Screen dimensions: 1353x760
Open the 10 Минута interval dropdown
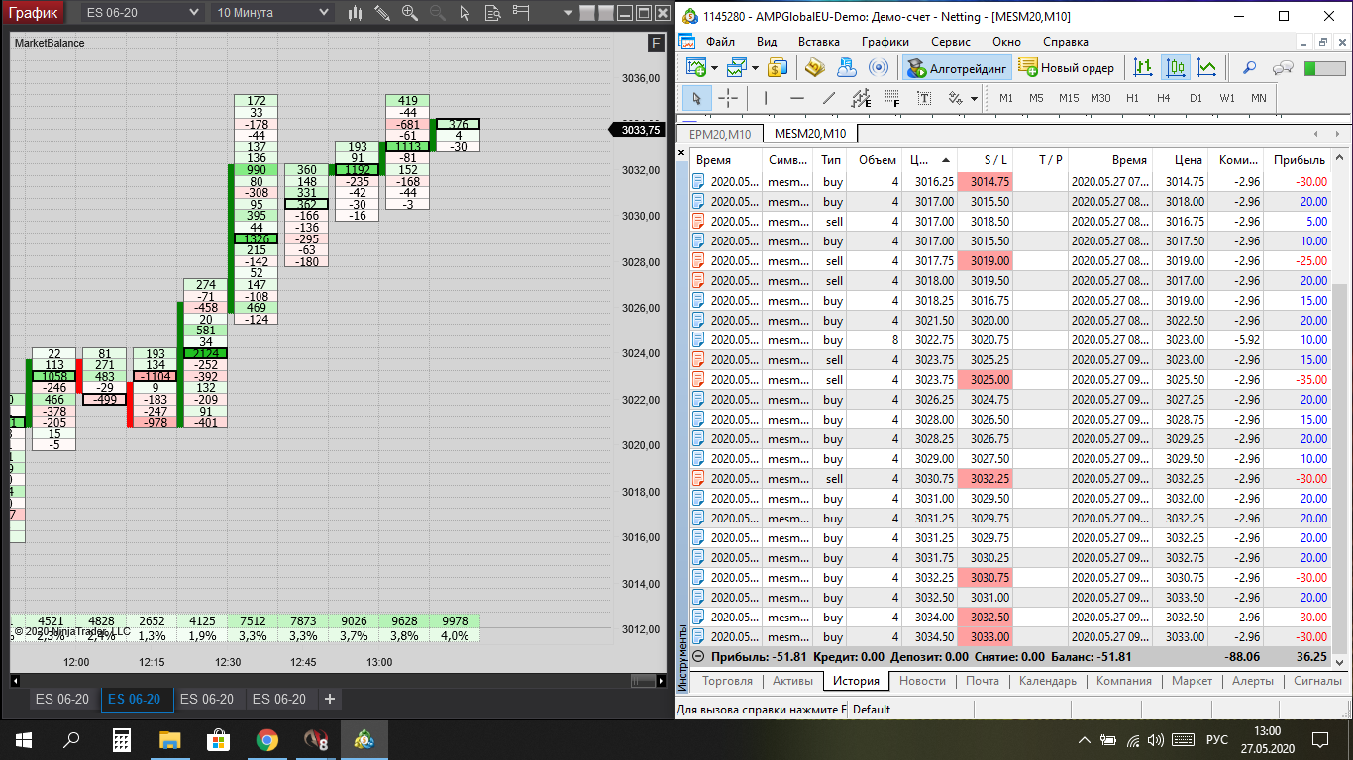pyautogui.click(x=272, y=13)
